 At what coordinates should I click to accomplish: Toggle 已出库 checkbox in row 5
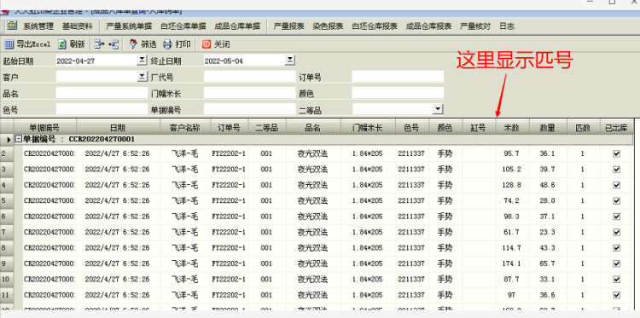[x=616, y=200]
